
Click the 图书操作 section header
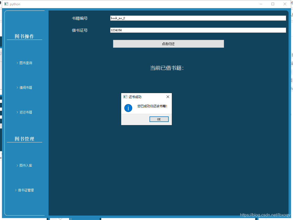tap(24, 36)
